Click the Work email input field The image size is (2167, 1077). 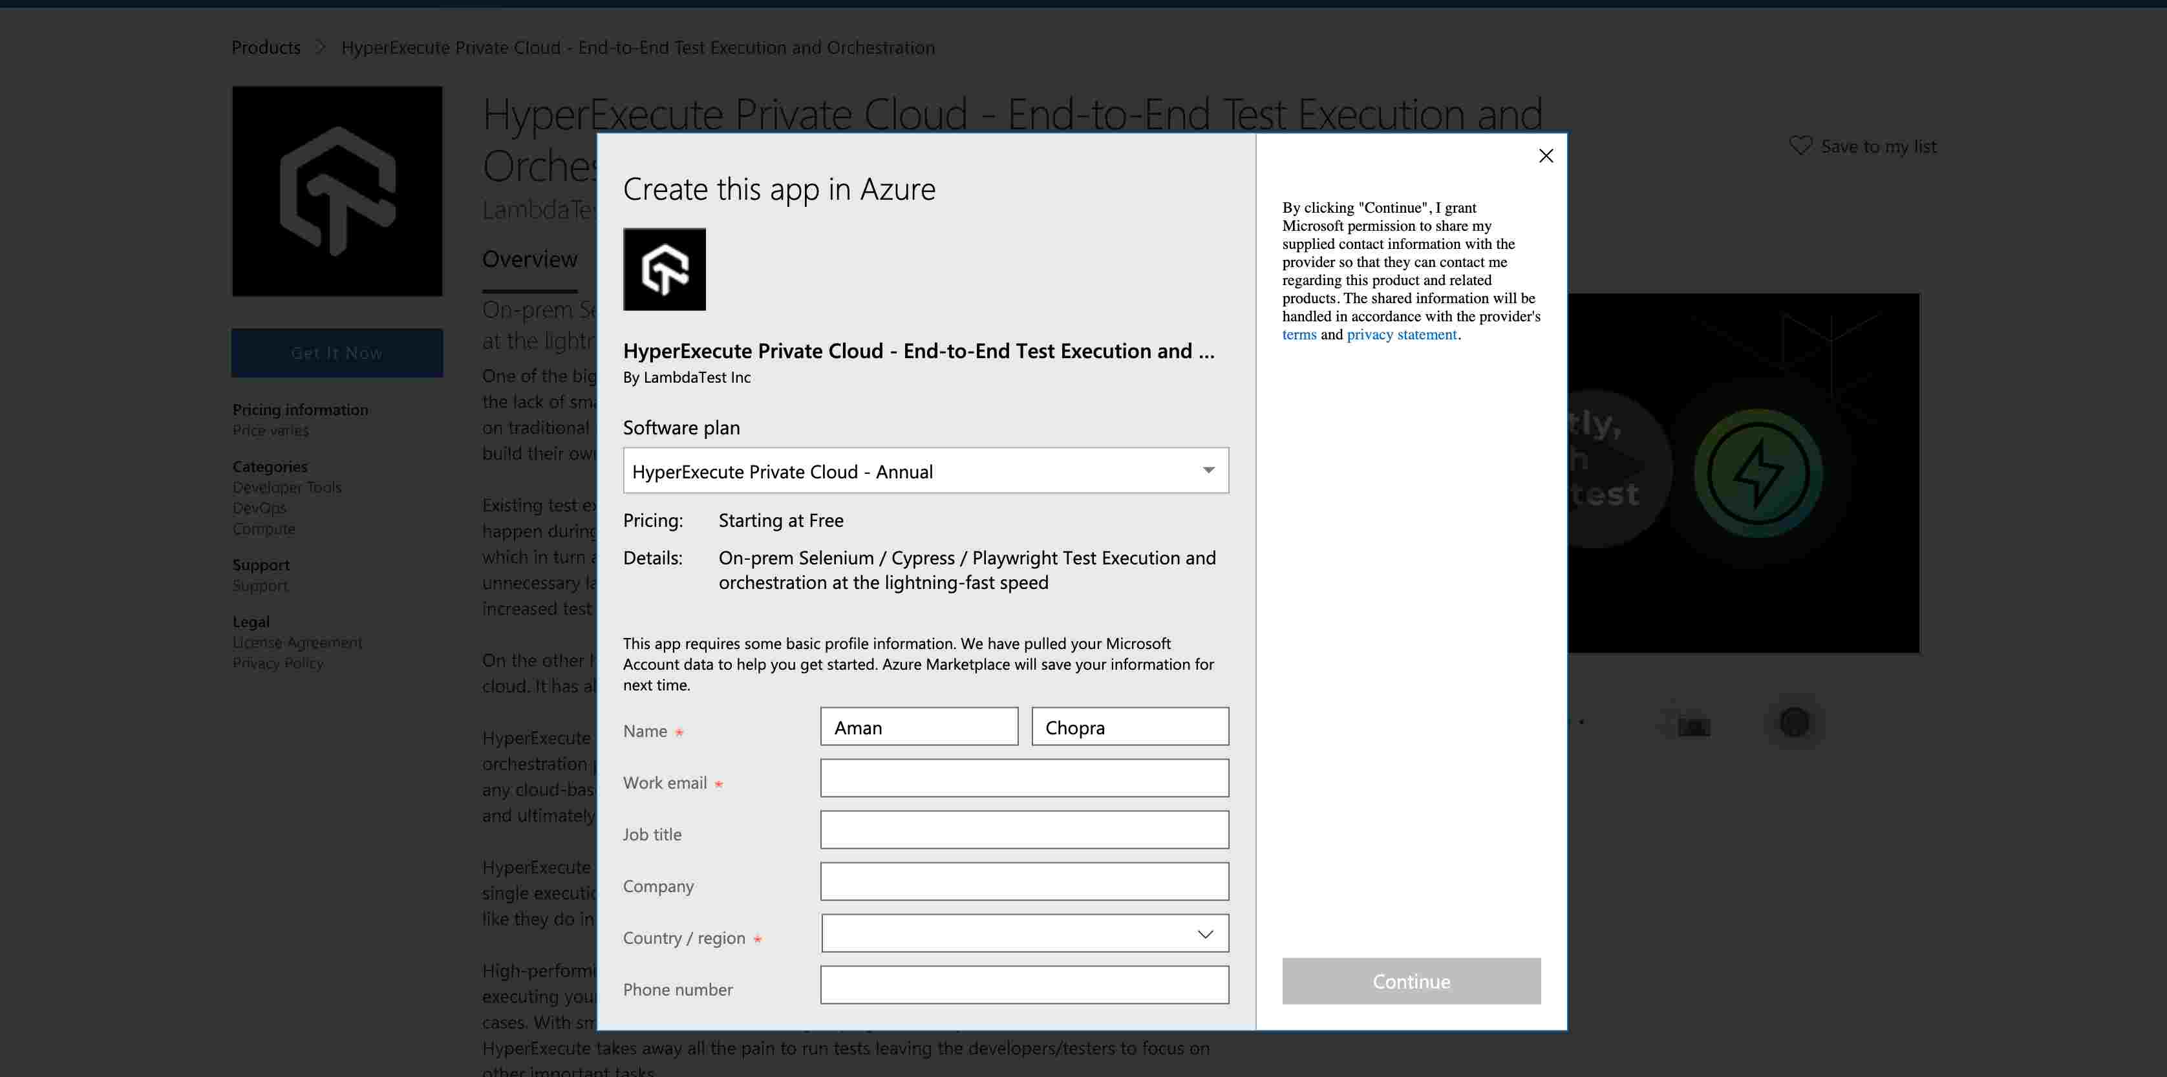(1024, 778)
